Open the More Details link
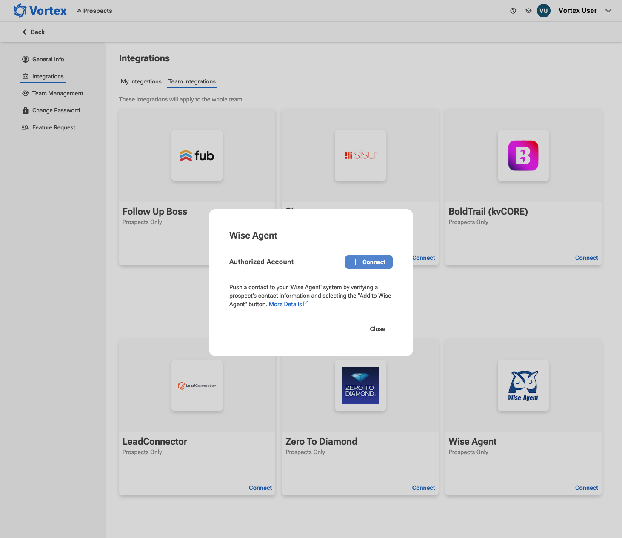Screen dimensions: 622x538 288,304
